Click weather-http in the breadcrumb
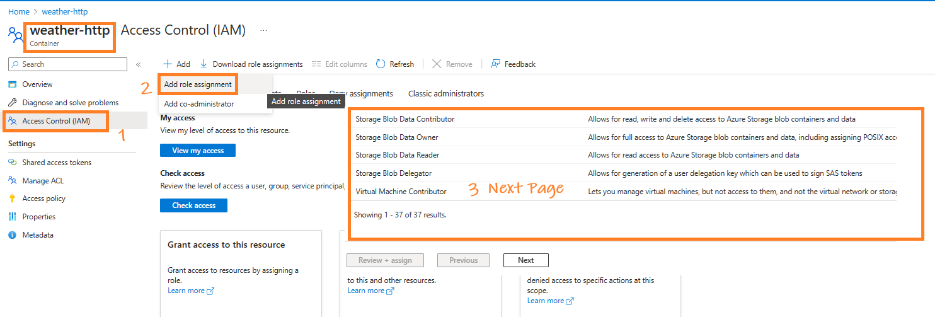Viewport: 935px width, 317px height. pyautogui.click(x=65, y=11)
